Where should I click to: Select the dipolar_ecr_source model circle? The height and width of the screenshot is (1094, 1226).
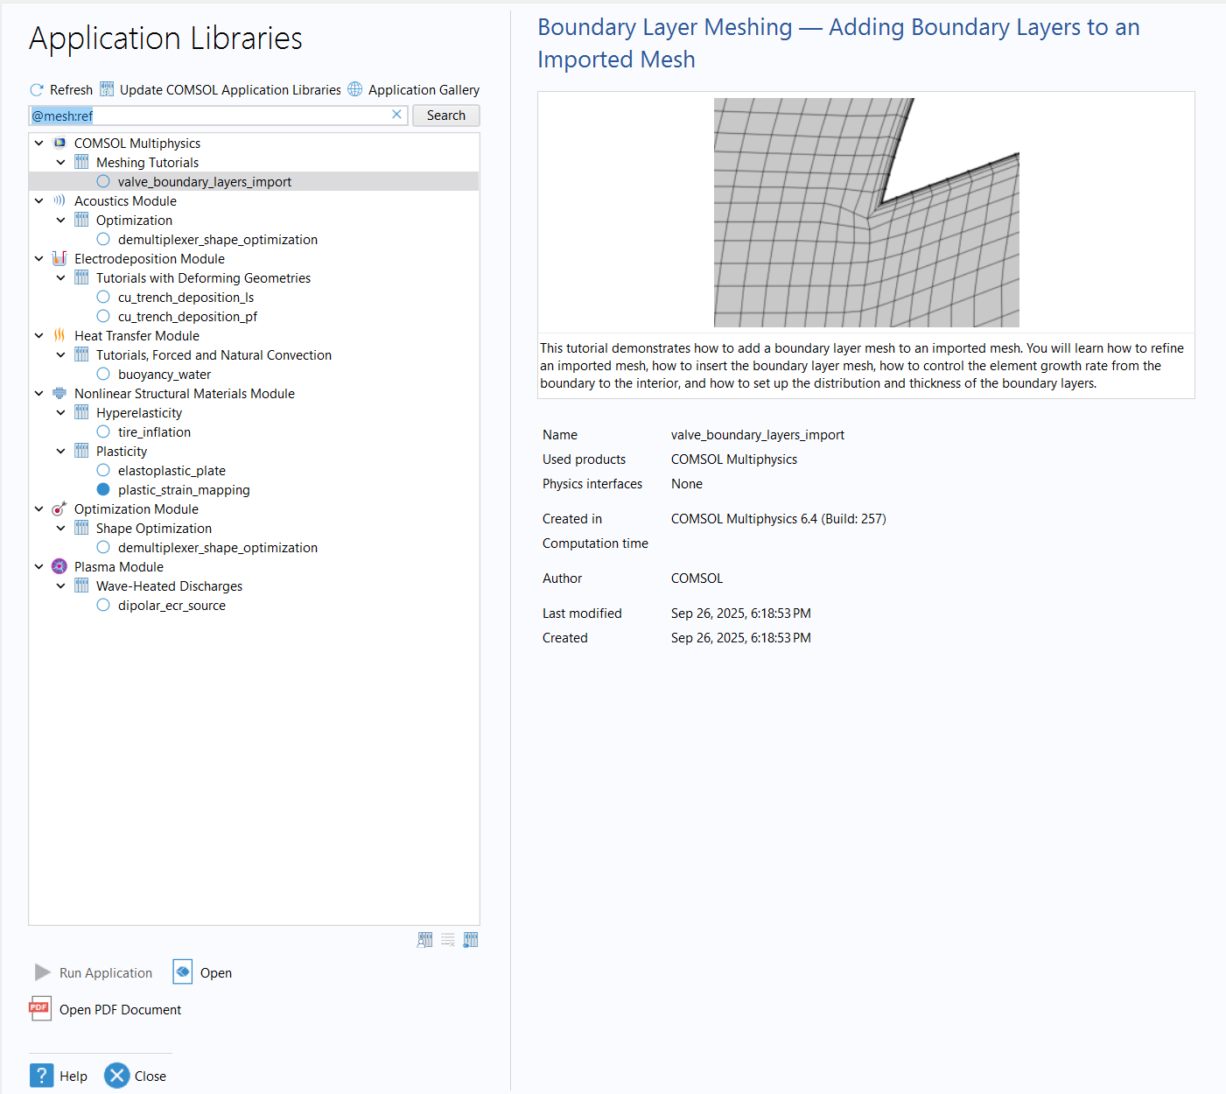[103, 605]
